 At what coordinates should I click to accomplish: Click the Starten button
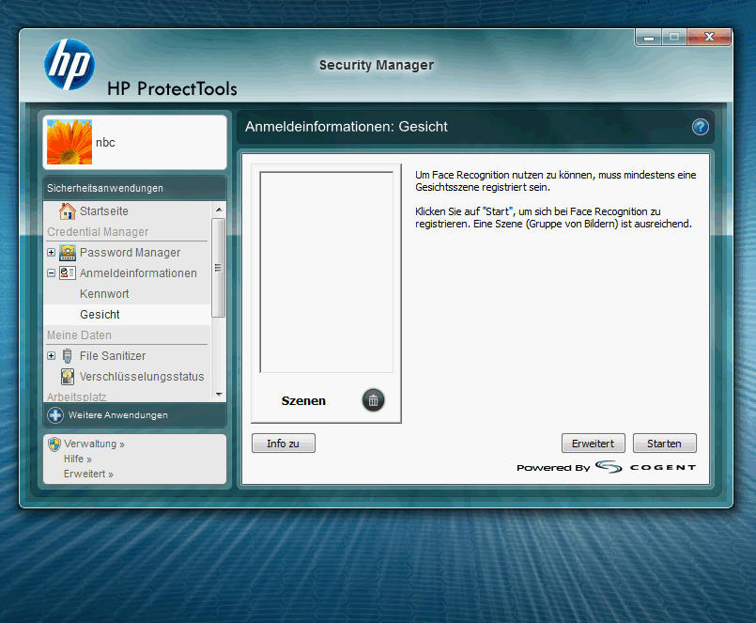[x=664, y=443]
